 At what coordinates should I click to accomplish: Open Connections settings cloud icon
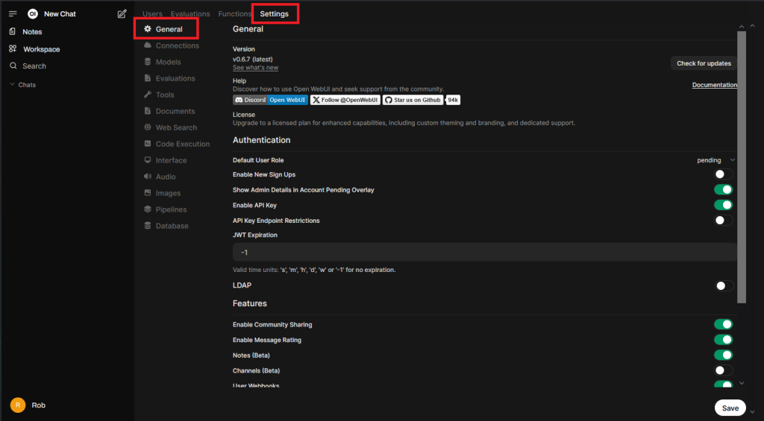click(148, 46)
